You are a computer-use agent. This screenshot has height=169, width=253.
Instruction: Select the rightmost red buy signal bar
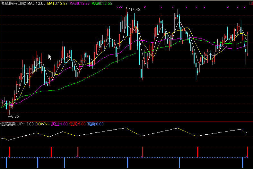coord(248,152)
